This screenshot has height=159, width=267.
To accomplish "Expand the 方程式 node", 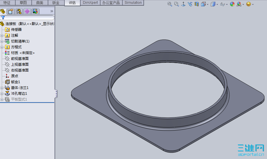I will coord(2,47).
